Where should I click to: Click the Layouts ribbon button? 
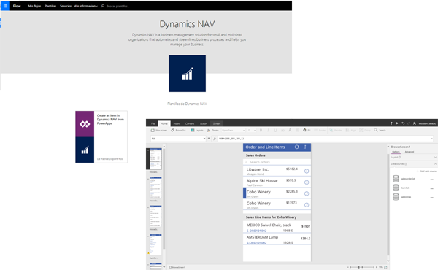tap(197, 131)
